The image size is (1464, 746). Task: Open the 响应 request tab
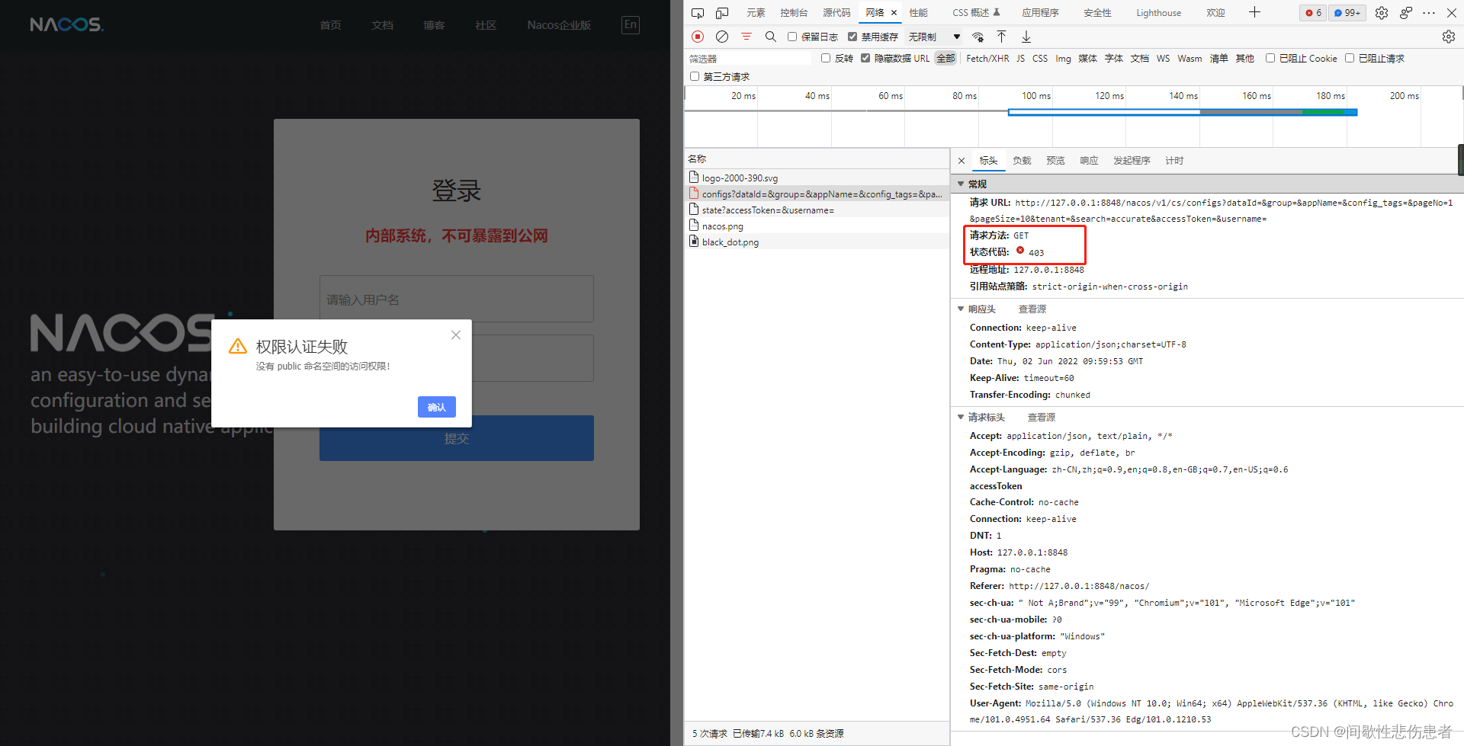coord(1089,161)
